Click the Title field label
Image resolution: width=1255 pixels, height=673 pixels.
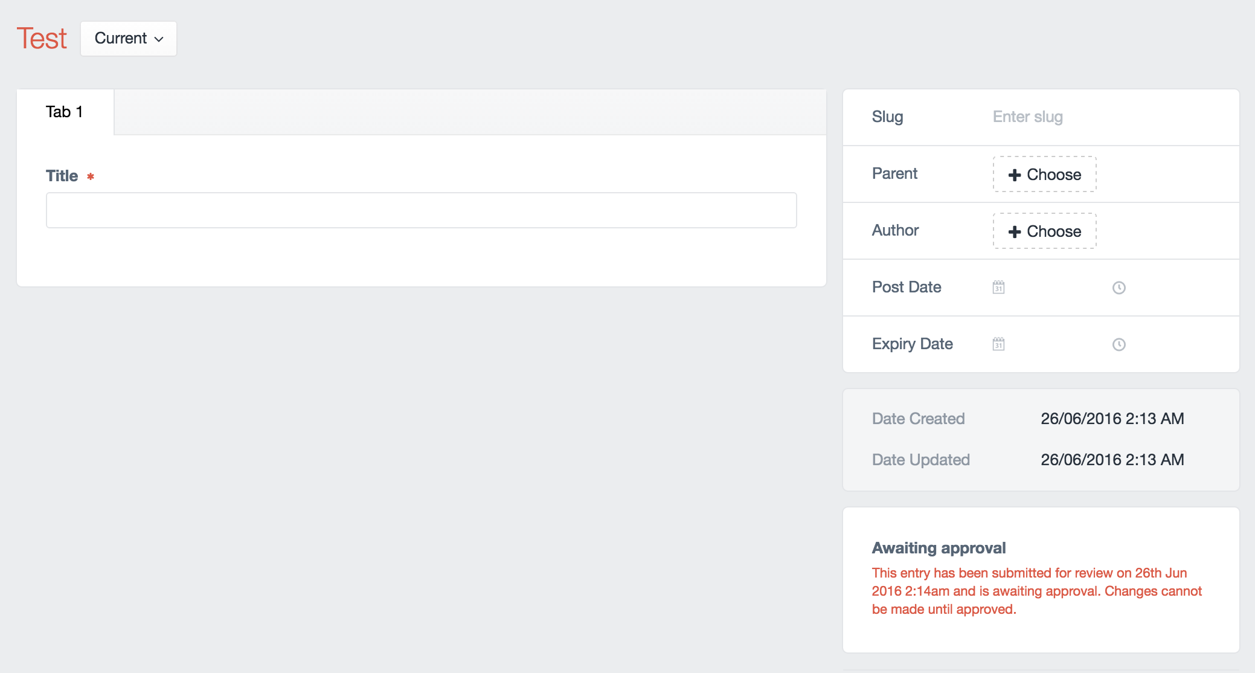coord(62,176)
